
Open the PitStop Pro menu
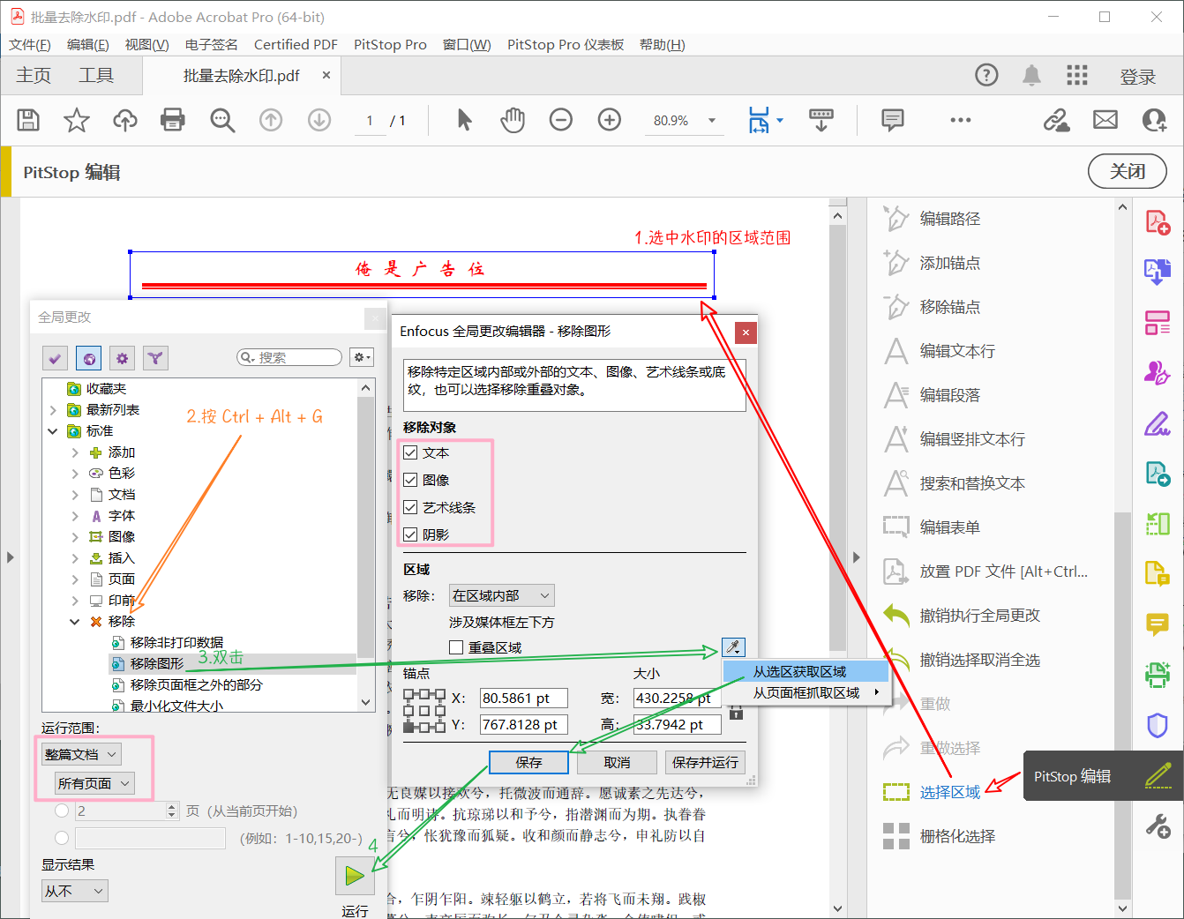tap(390, 45)
